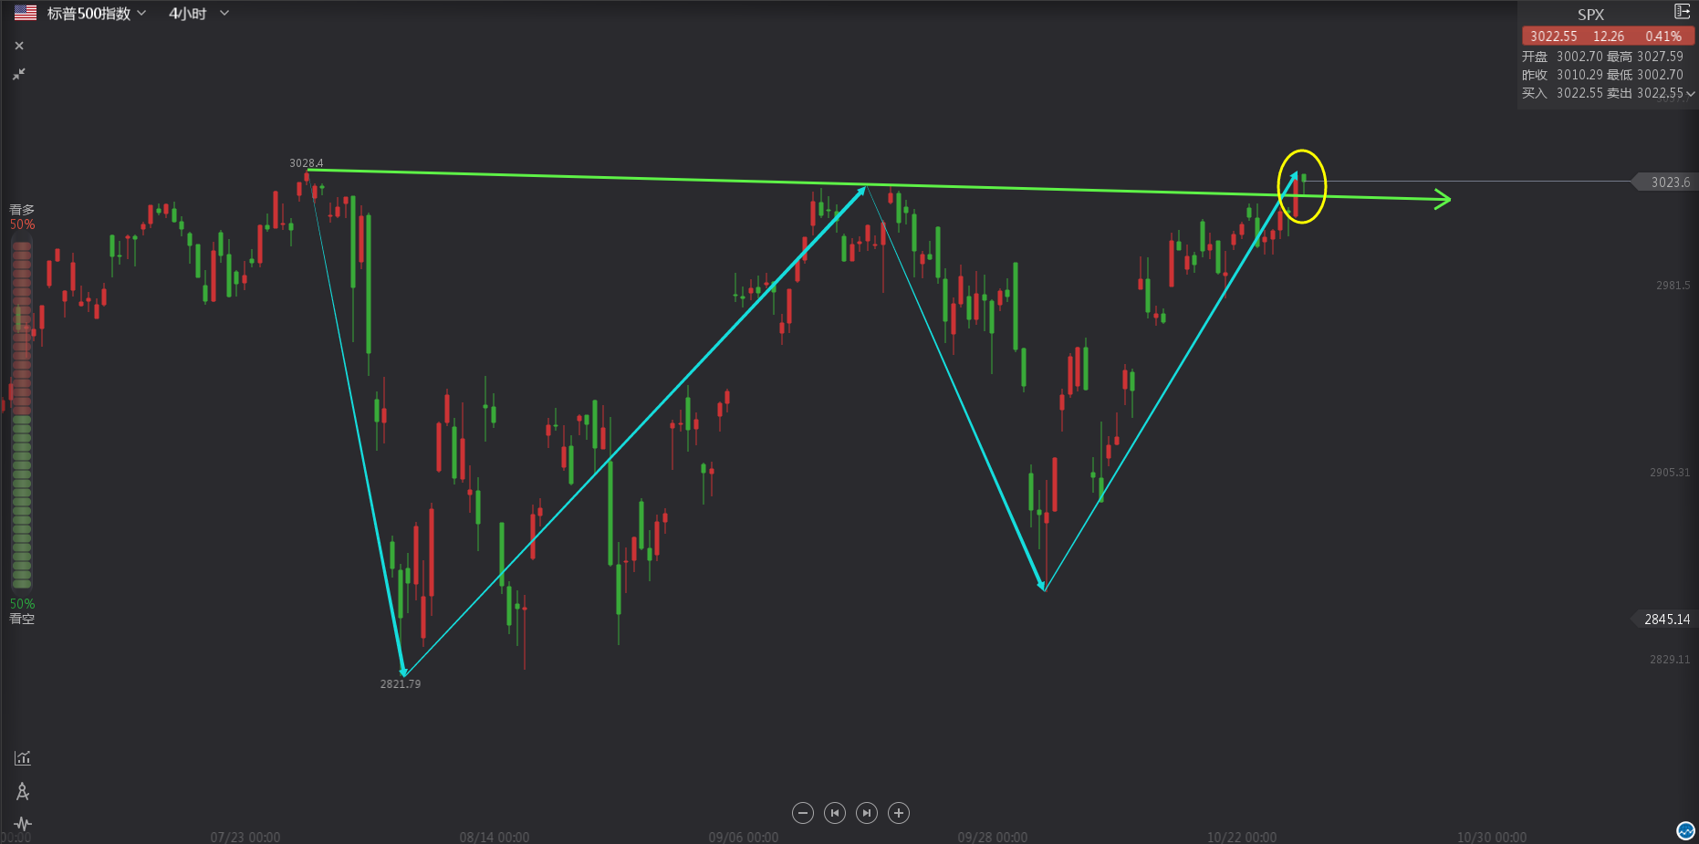Click the 2905.31 price axis label

[1669, 473]
